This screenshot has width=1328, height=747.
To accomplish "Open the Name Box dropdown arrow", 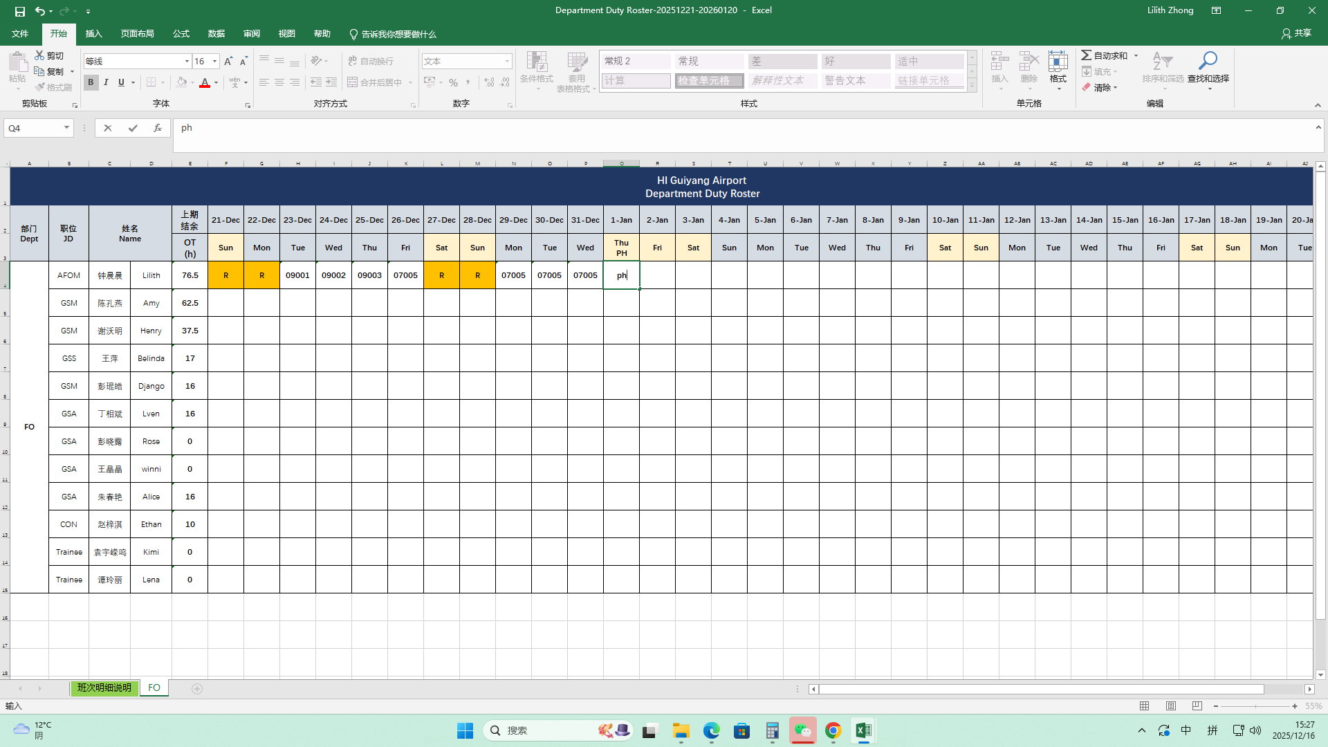I will [x=66, y=128].
